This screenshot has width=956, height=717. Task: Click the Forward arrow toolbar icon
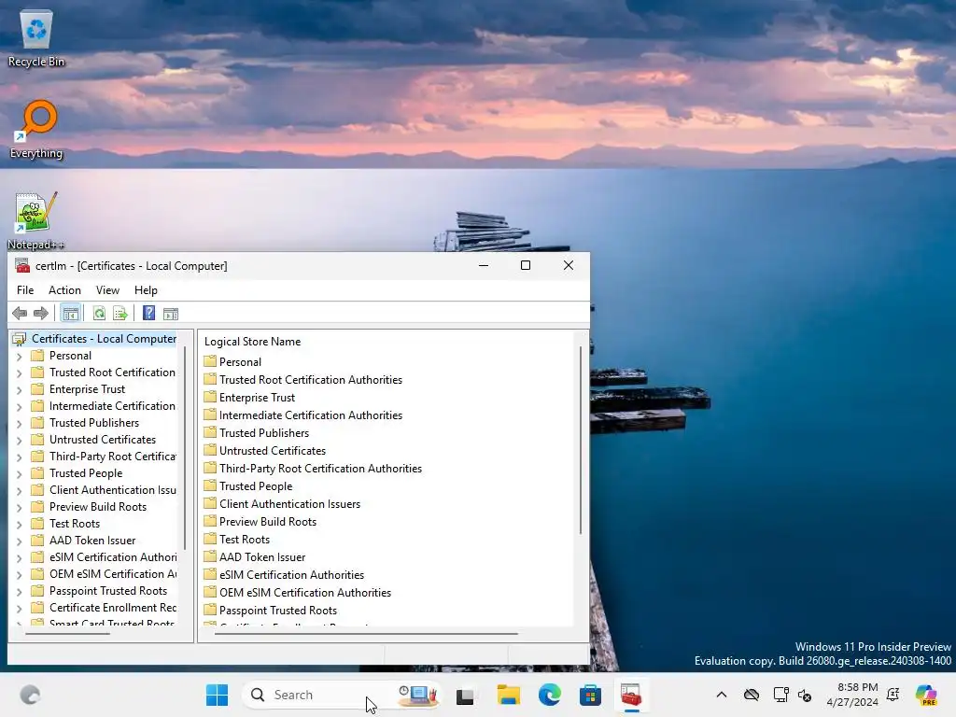(x=41, y=314)
